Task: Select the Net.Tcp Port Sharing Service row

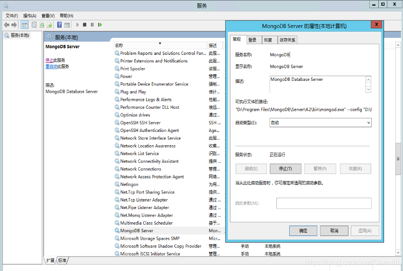Action: coord(169,192)
